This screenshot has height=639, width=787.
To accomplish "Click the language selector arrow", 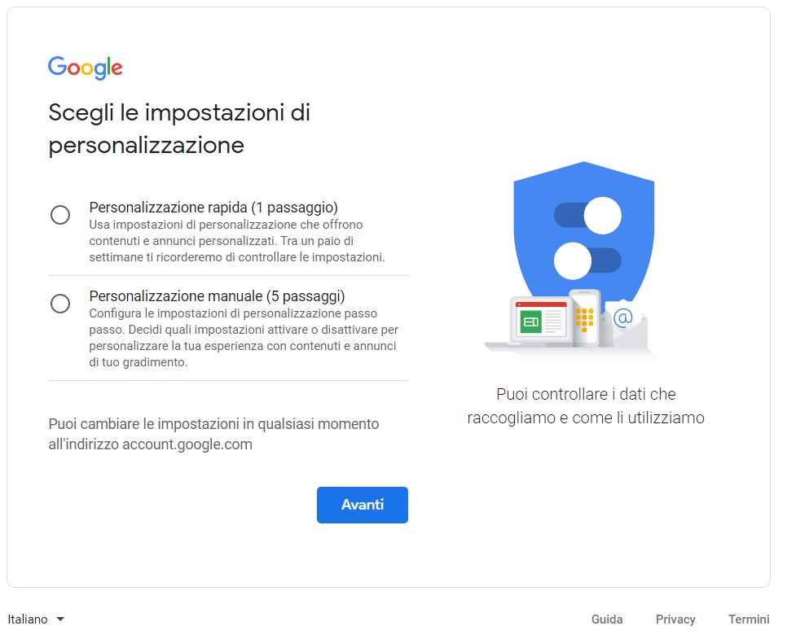I will pyautogui.click(x=60, y=619).
